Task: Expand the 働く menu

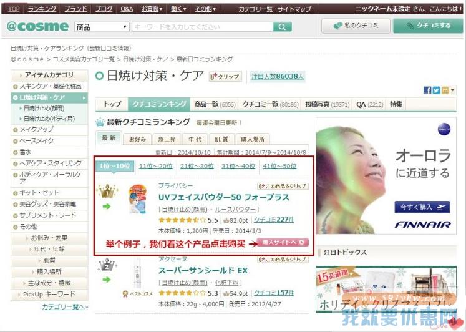Action: 178,9
